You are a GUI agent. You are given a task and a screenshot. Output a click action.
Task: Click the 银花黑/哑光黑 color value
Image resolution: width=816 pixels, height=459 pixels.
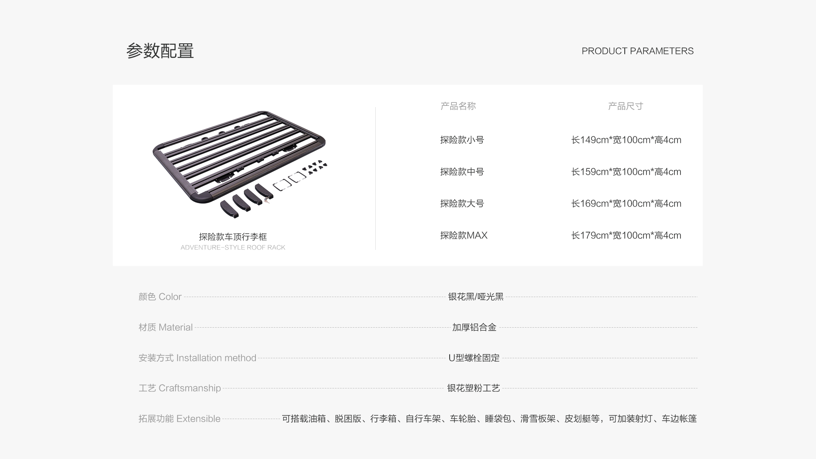476,297
